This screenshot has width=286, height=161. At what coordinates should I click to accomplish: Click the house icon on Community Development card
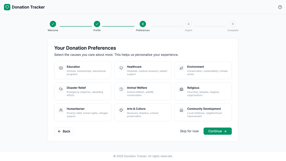[x=181, y=110]
